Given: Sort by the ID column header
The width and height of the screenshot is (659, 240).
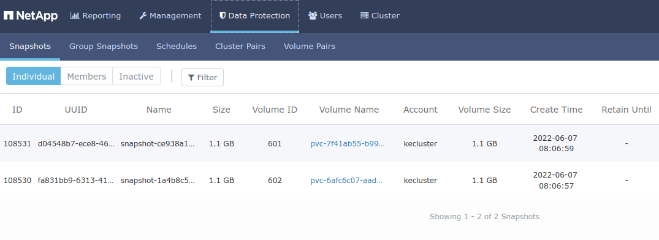Looking at the screenshot, I should 17,110.
